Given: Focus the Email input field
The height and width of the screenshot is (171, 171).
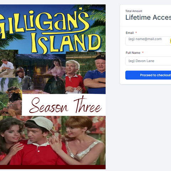Looking at the screenshot, I should [148, 41].
